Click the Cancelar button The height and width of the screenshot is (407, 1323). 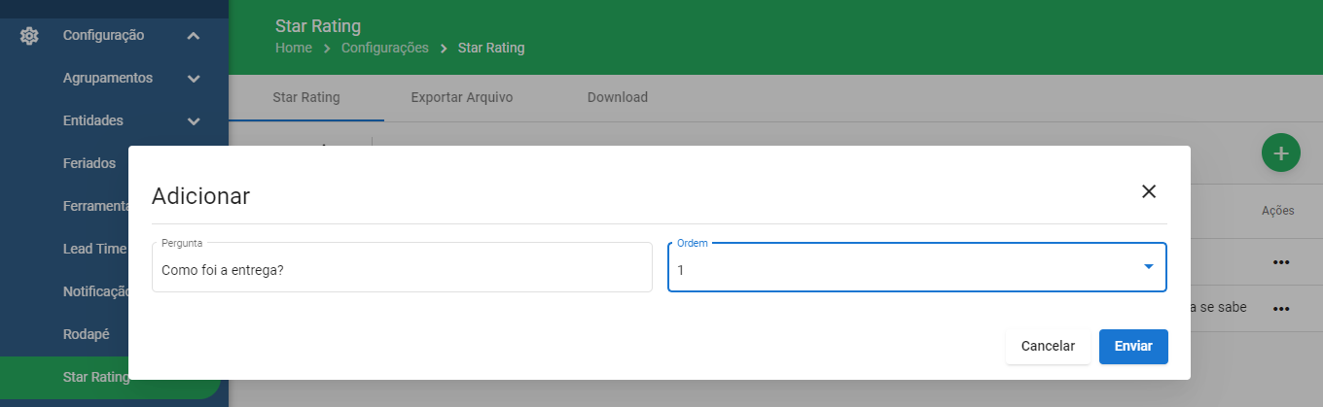pyautogui.click(x=1048, y=347)
